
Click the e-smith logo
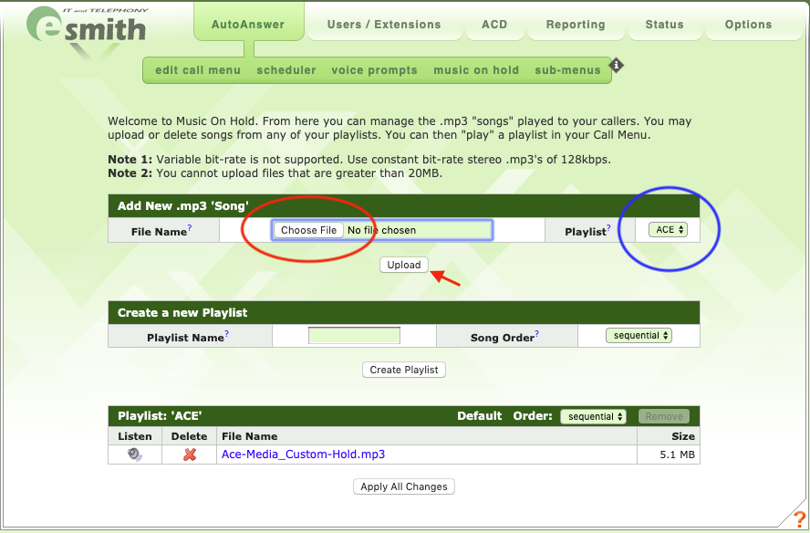click(x=87, y=30)
